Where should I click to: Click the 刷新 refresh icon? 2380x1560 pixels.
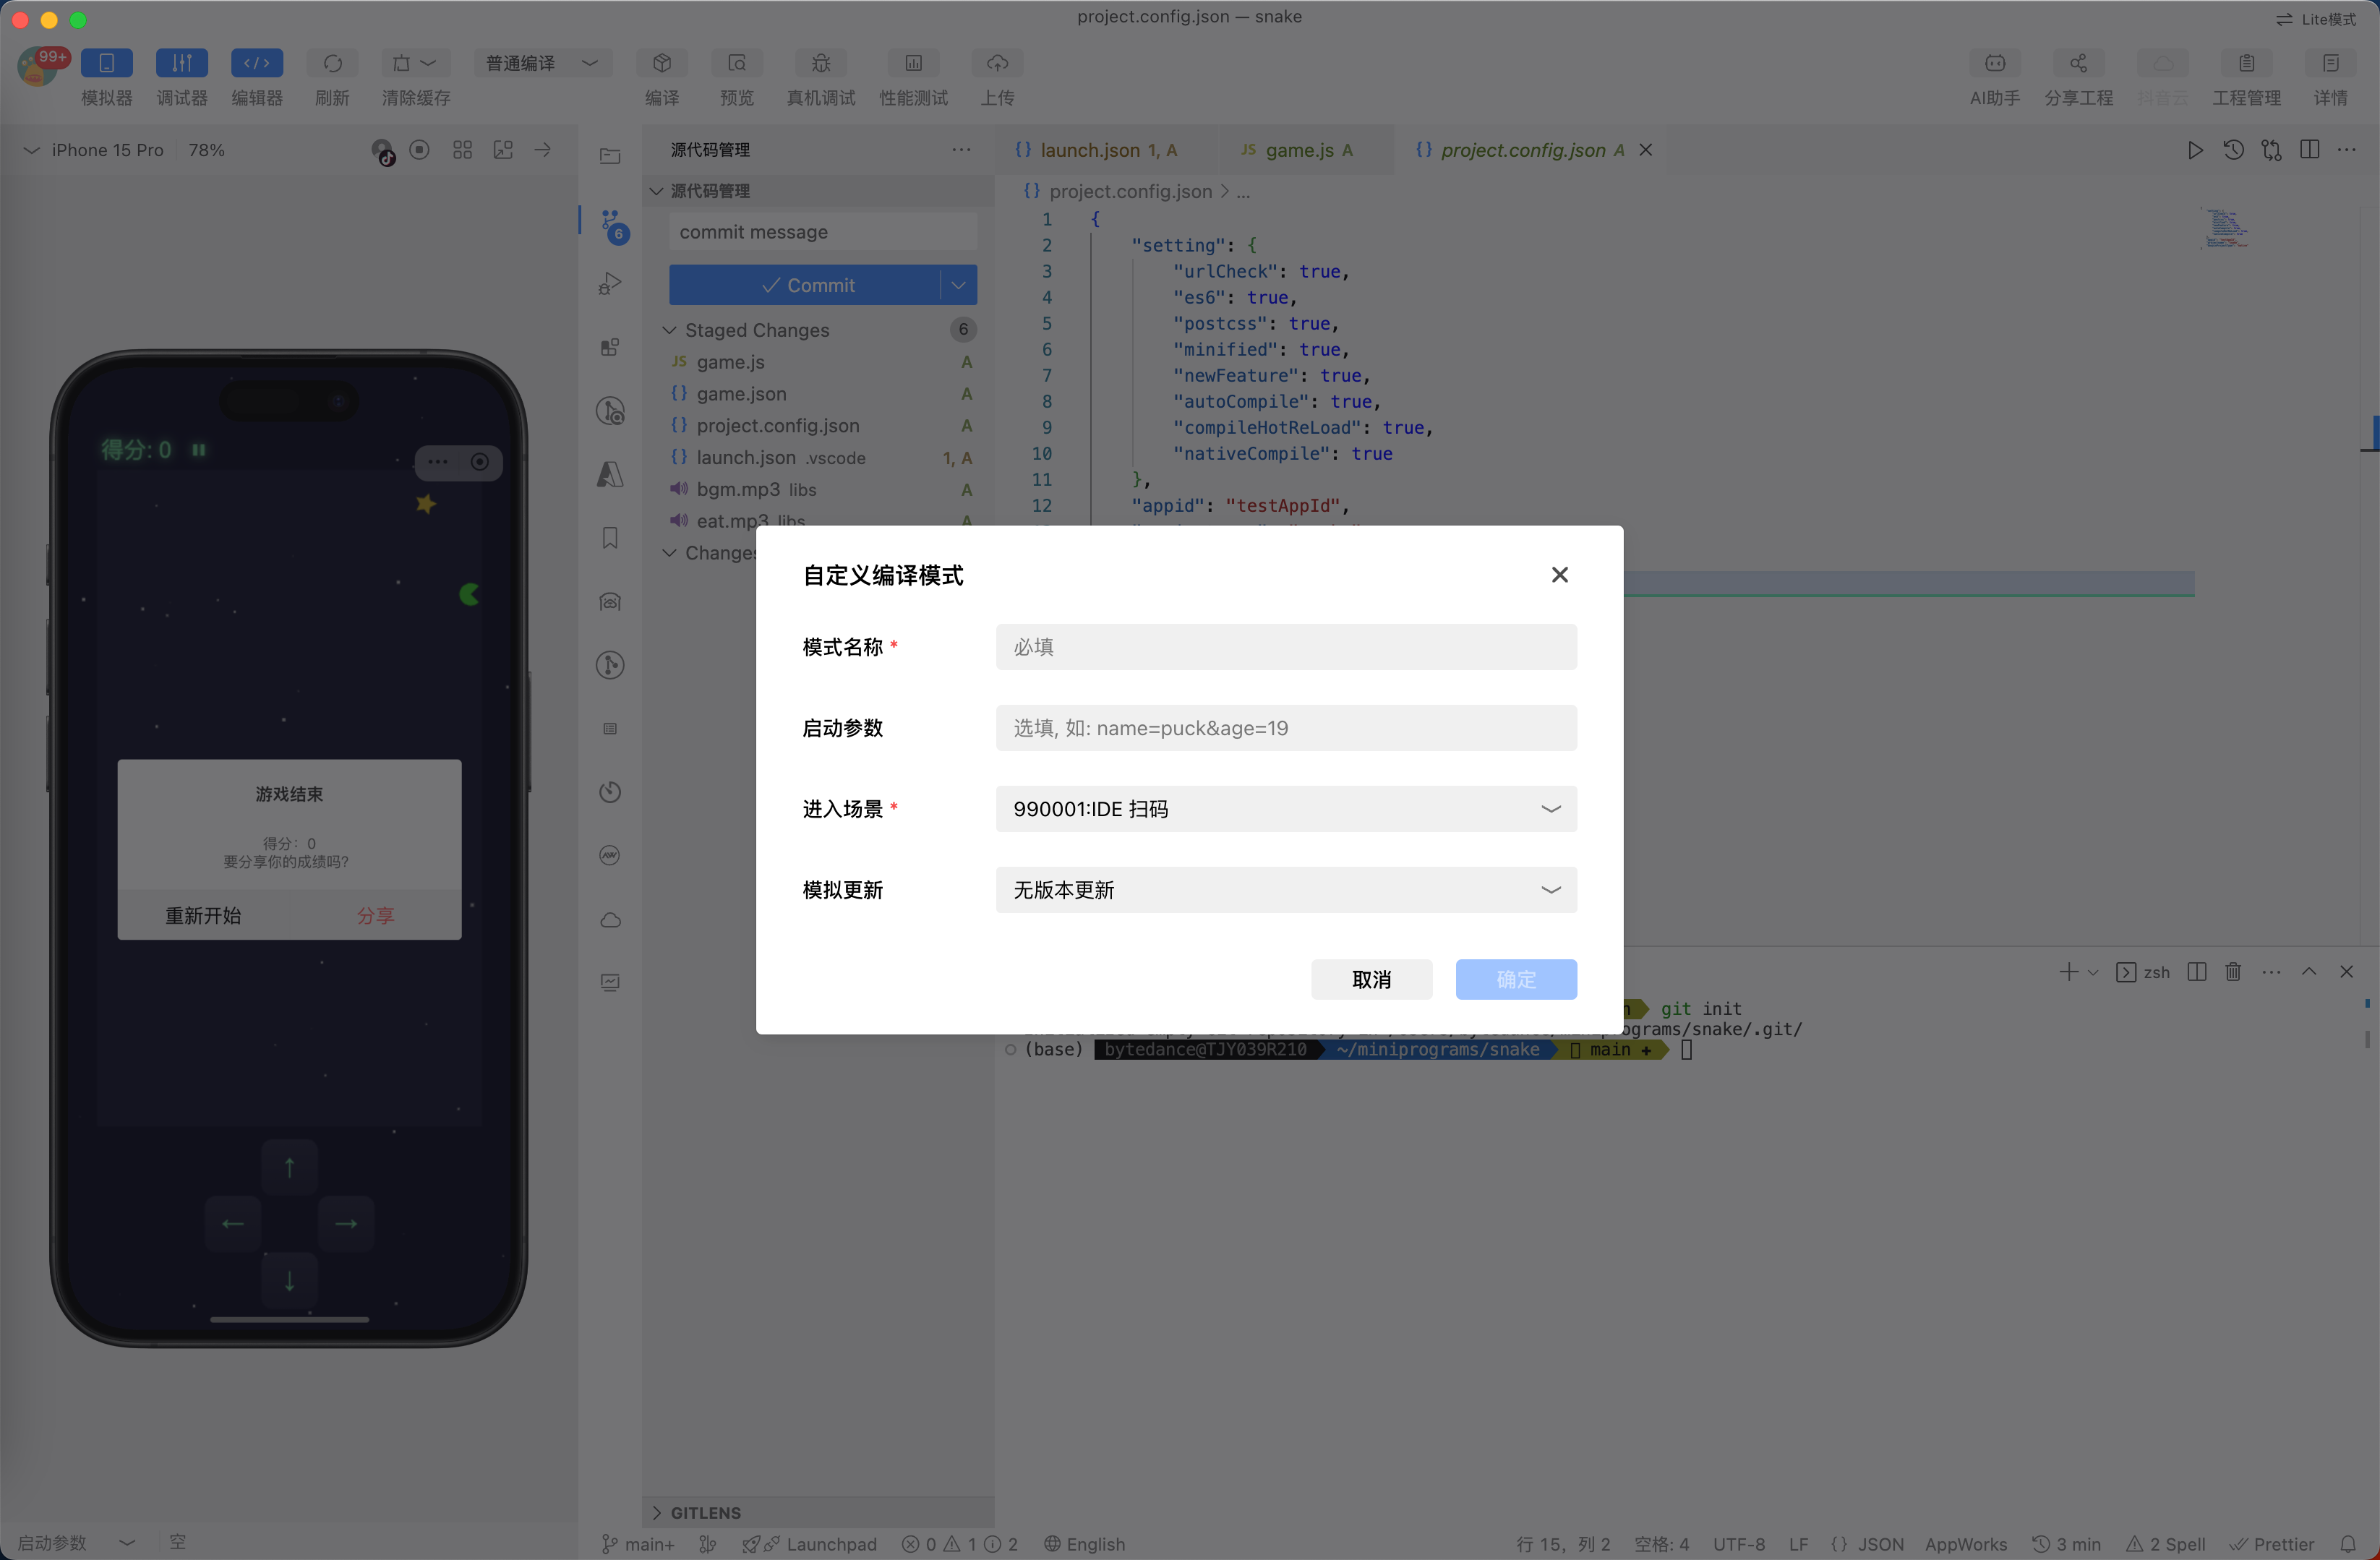[x=332, y=63]
